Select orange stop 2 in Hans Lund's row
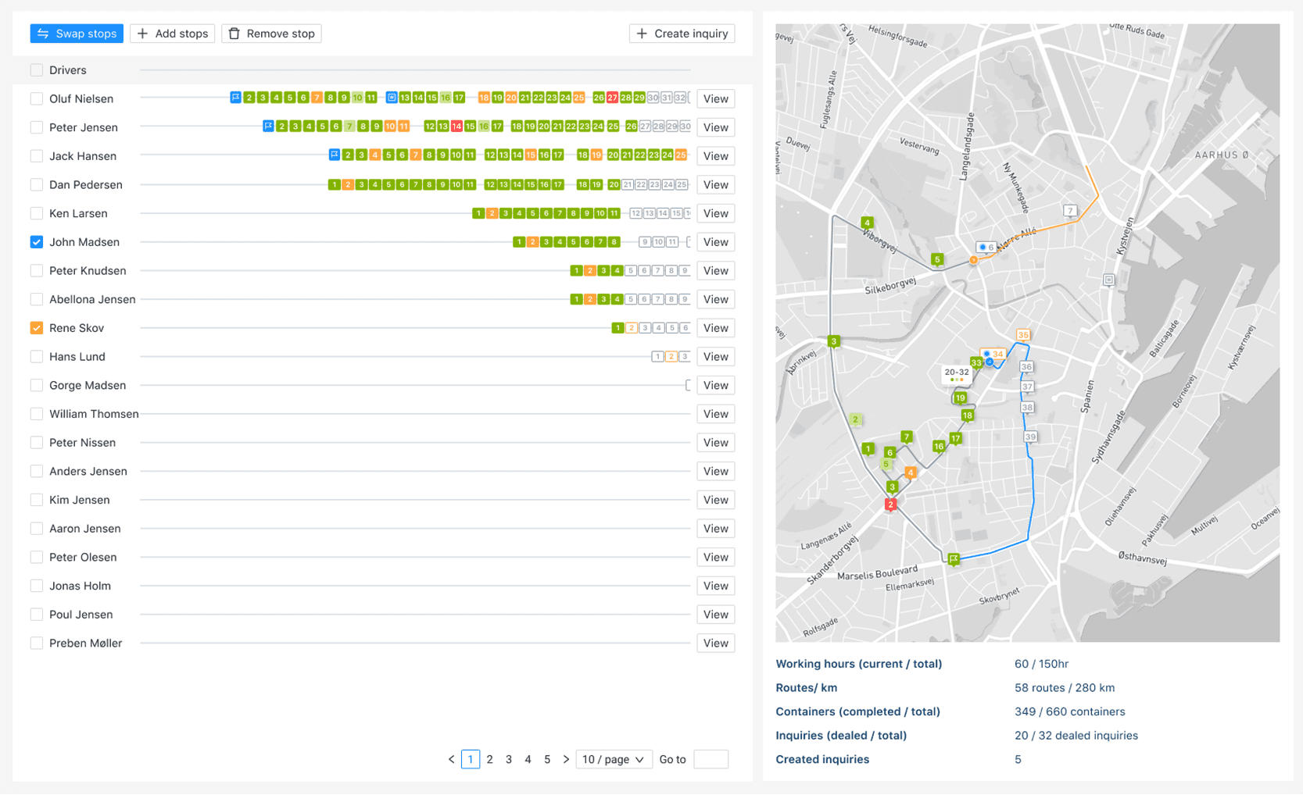Screen dimensions: 1303x795 pyautogui.click(x=671, y=357)
